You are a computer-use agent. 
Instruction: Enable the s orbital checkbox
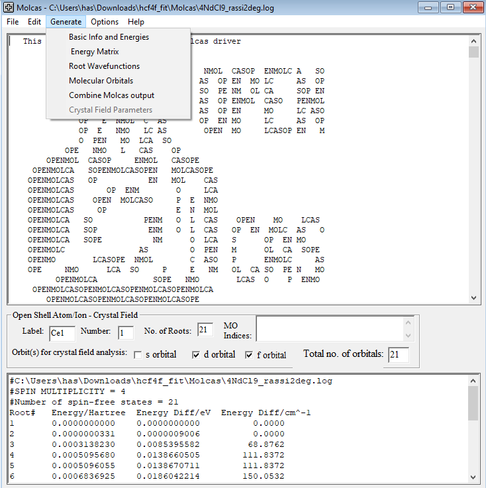click(138, 355)
